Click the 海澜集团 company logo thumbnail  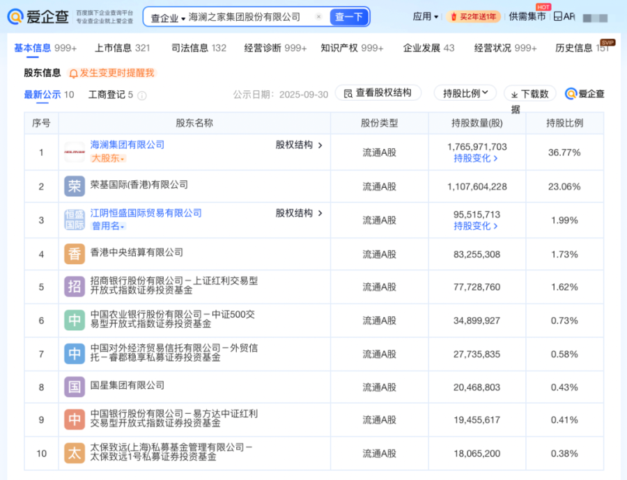[75, 152]
